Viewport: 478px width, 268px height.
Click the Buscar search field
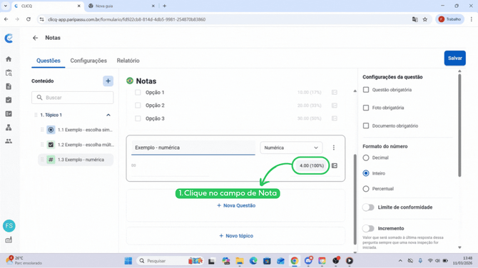tap(73, 98)
